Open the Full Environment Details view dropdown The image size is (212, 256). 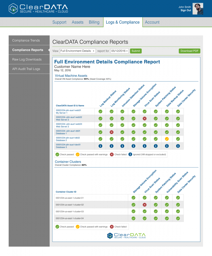pos(78,51)
